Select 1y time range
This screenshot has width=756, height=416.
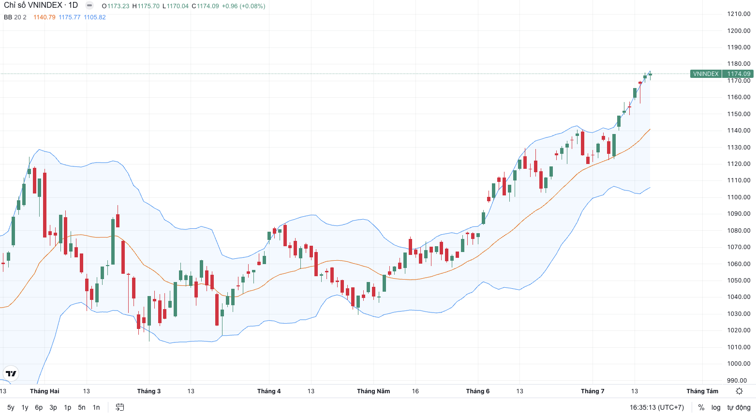pos(25,407)
